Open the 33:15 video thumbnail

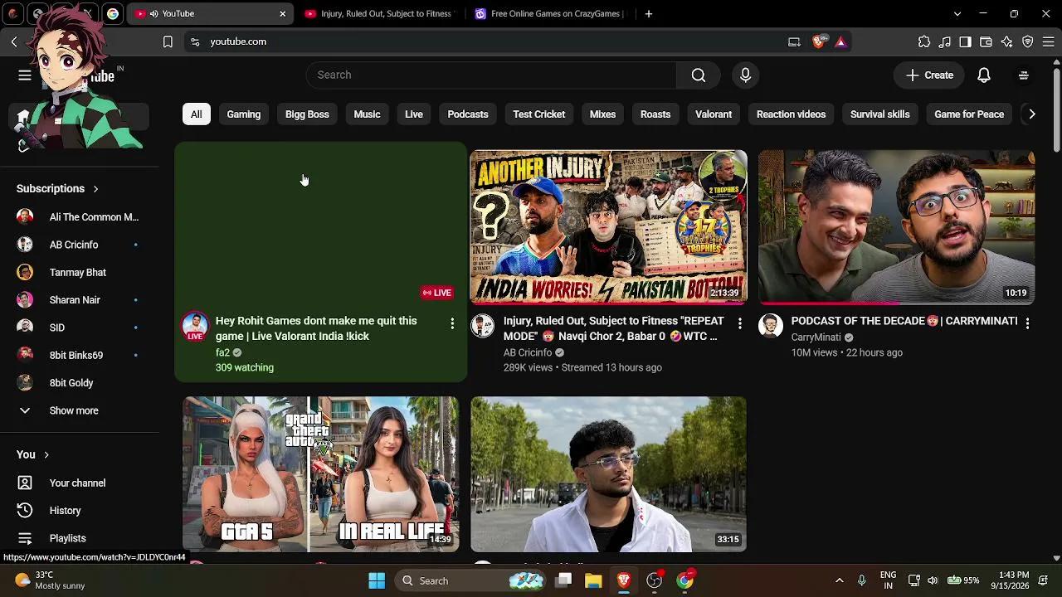tap(608, 474)
